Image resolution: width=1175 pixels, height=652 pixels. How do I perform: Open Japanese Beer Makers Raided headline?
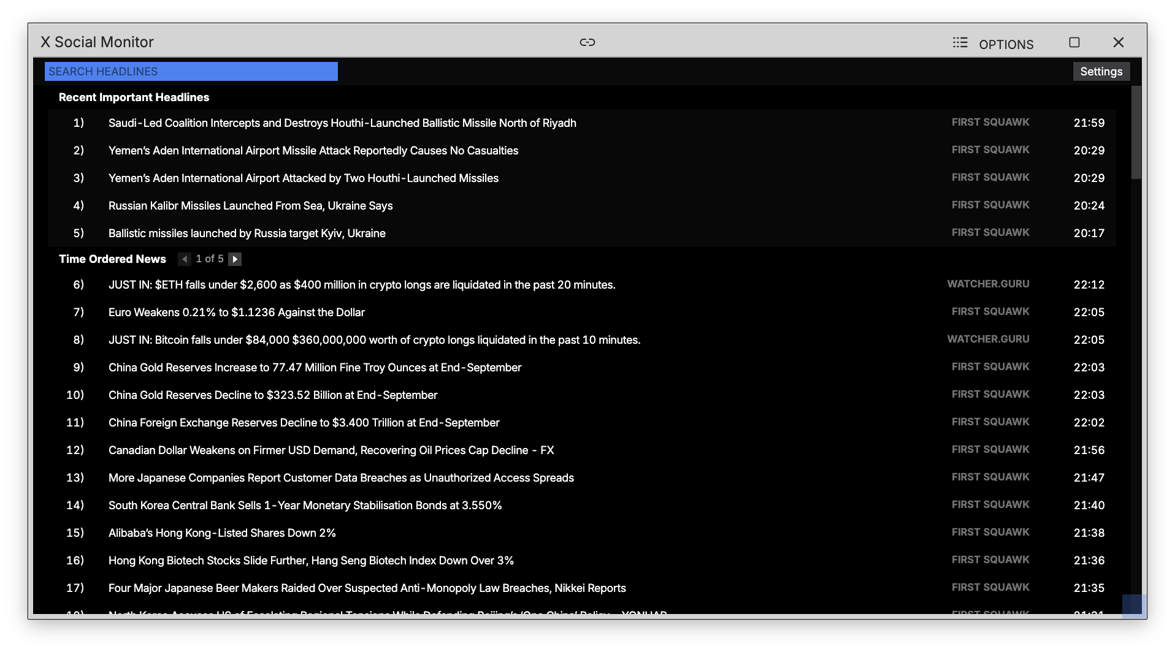click(367, 588)
